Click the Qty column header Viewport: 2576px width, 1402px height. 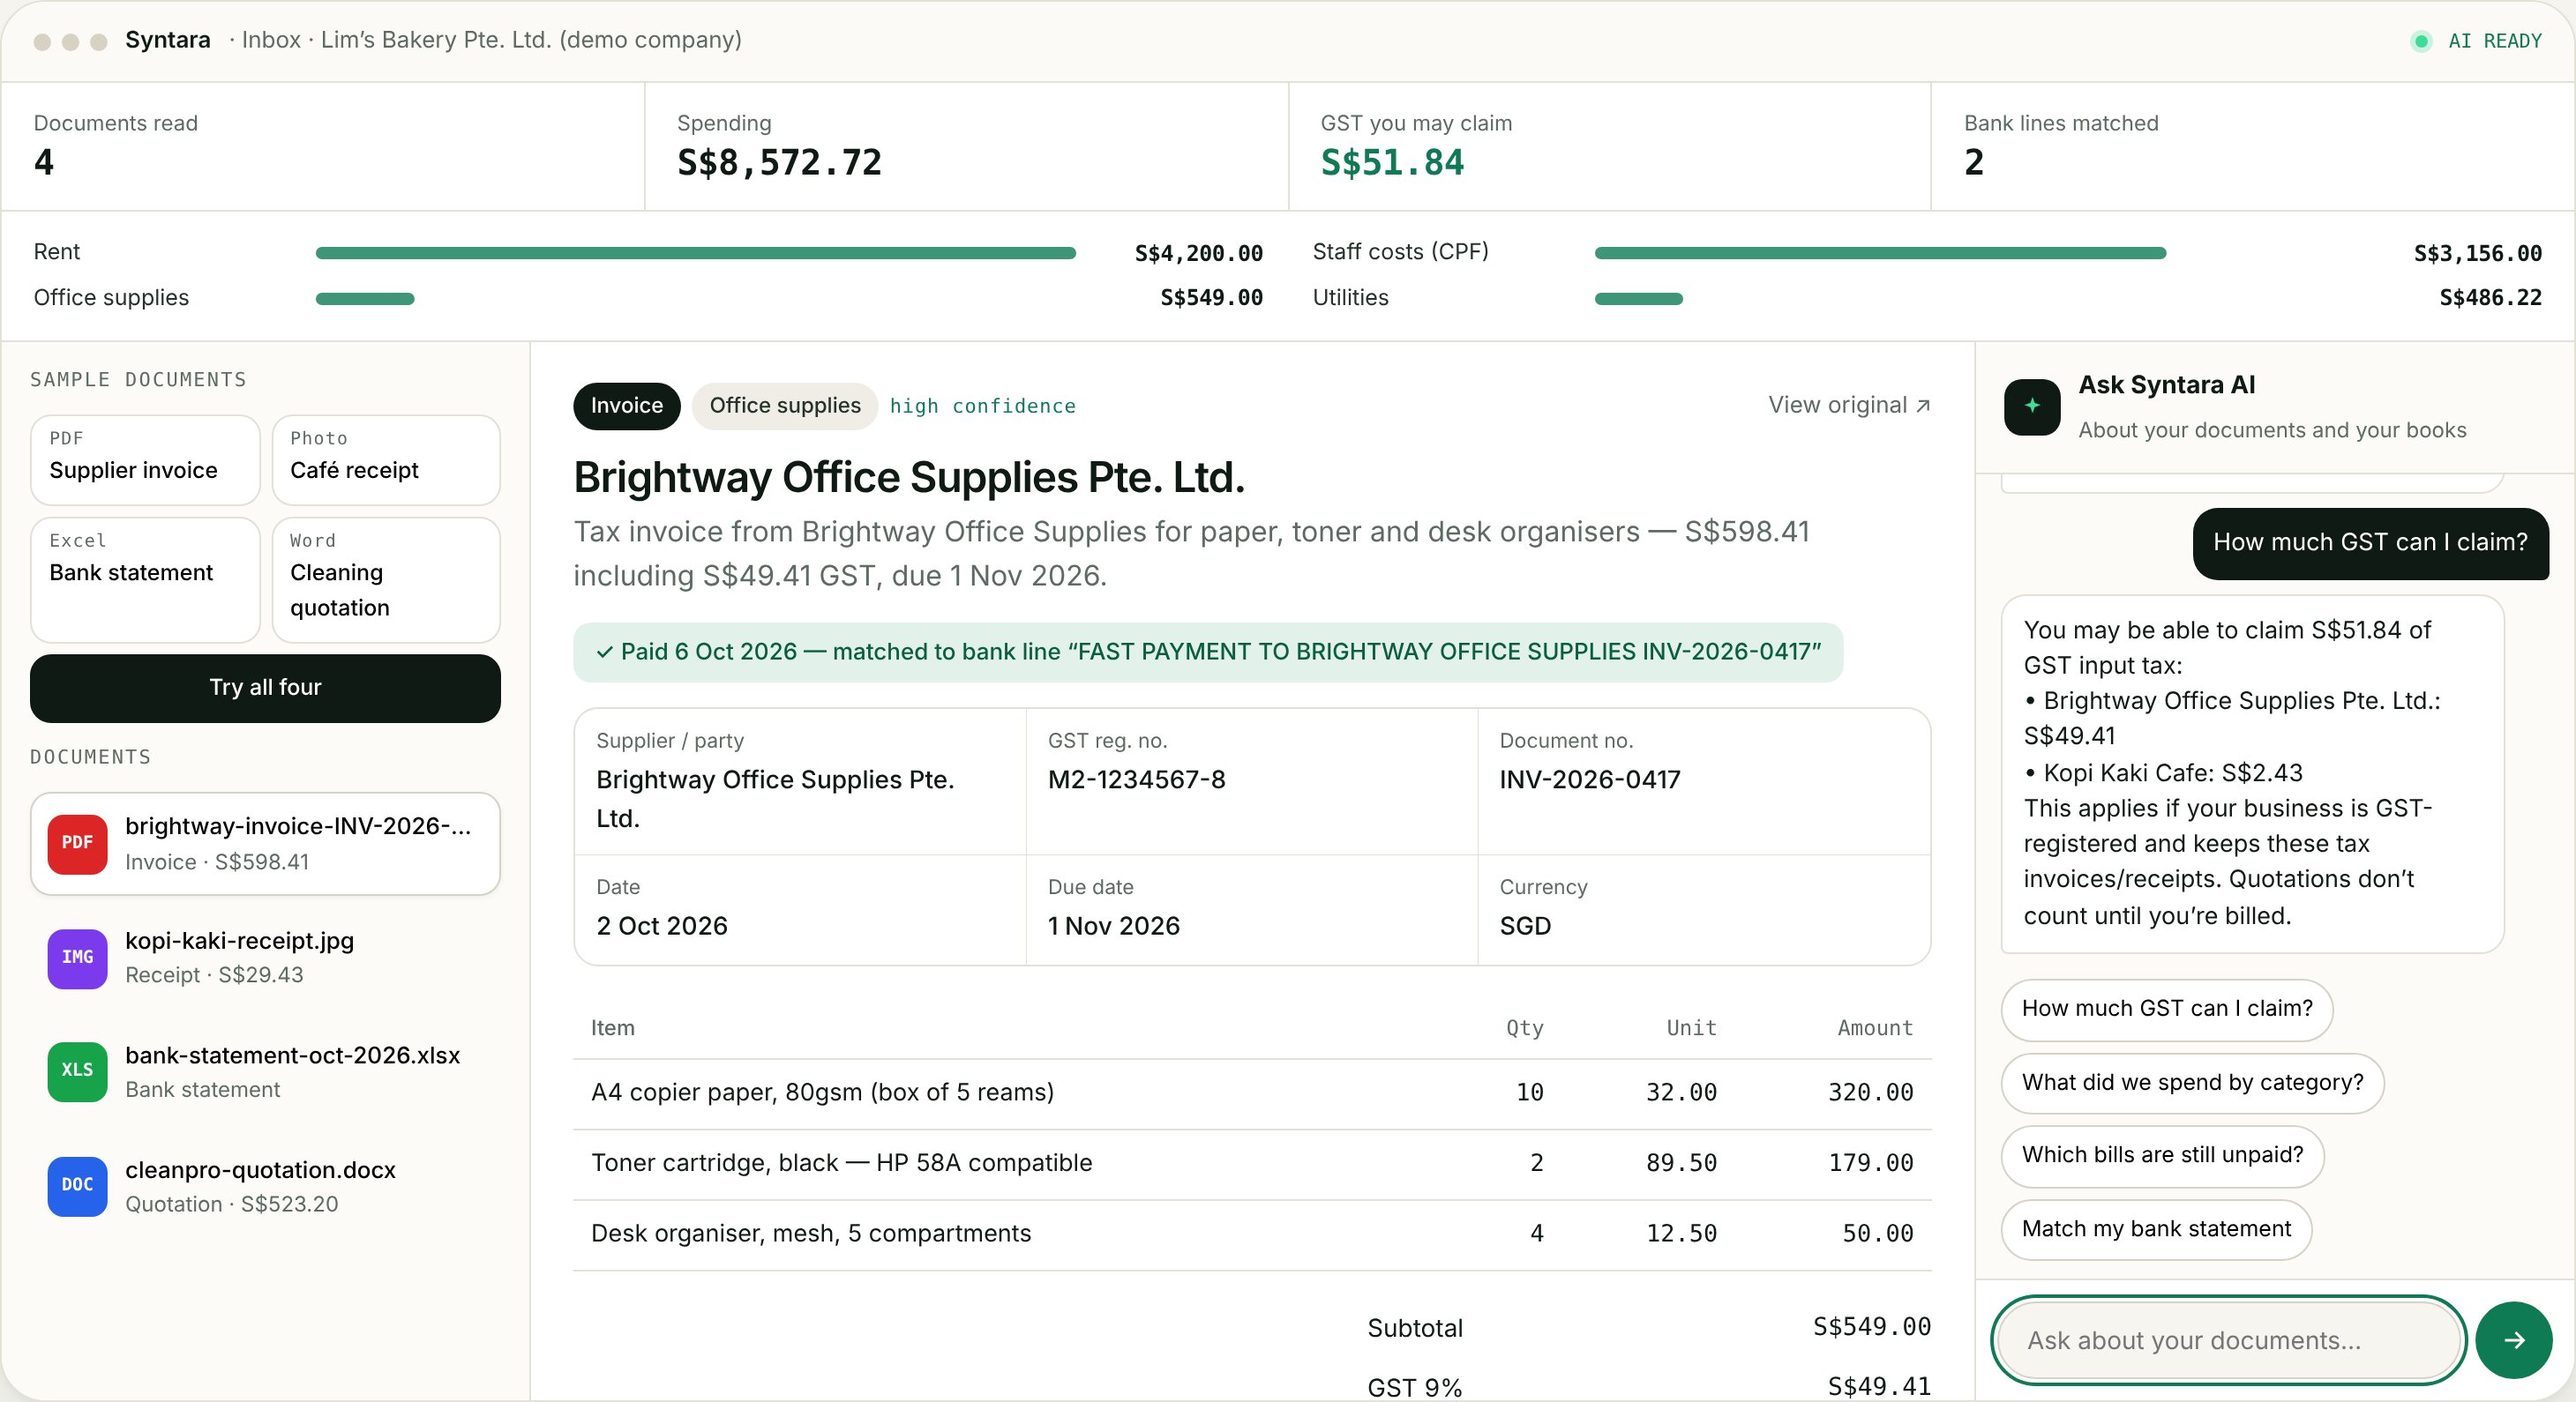1524,1028
